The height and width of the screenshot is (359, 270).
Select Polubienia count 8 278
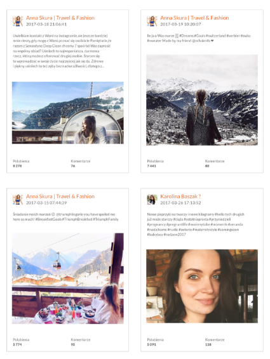17,166
